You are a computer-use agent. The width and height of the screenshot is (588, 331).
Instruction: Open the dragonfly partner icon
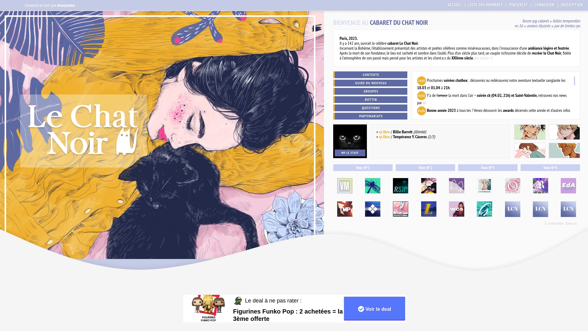(x=372, y=186)
